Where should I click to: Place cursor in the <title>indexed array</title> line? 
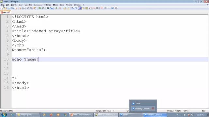point(46,31)
